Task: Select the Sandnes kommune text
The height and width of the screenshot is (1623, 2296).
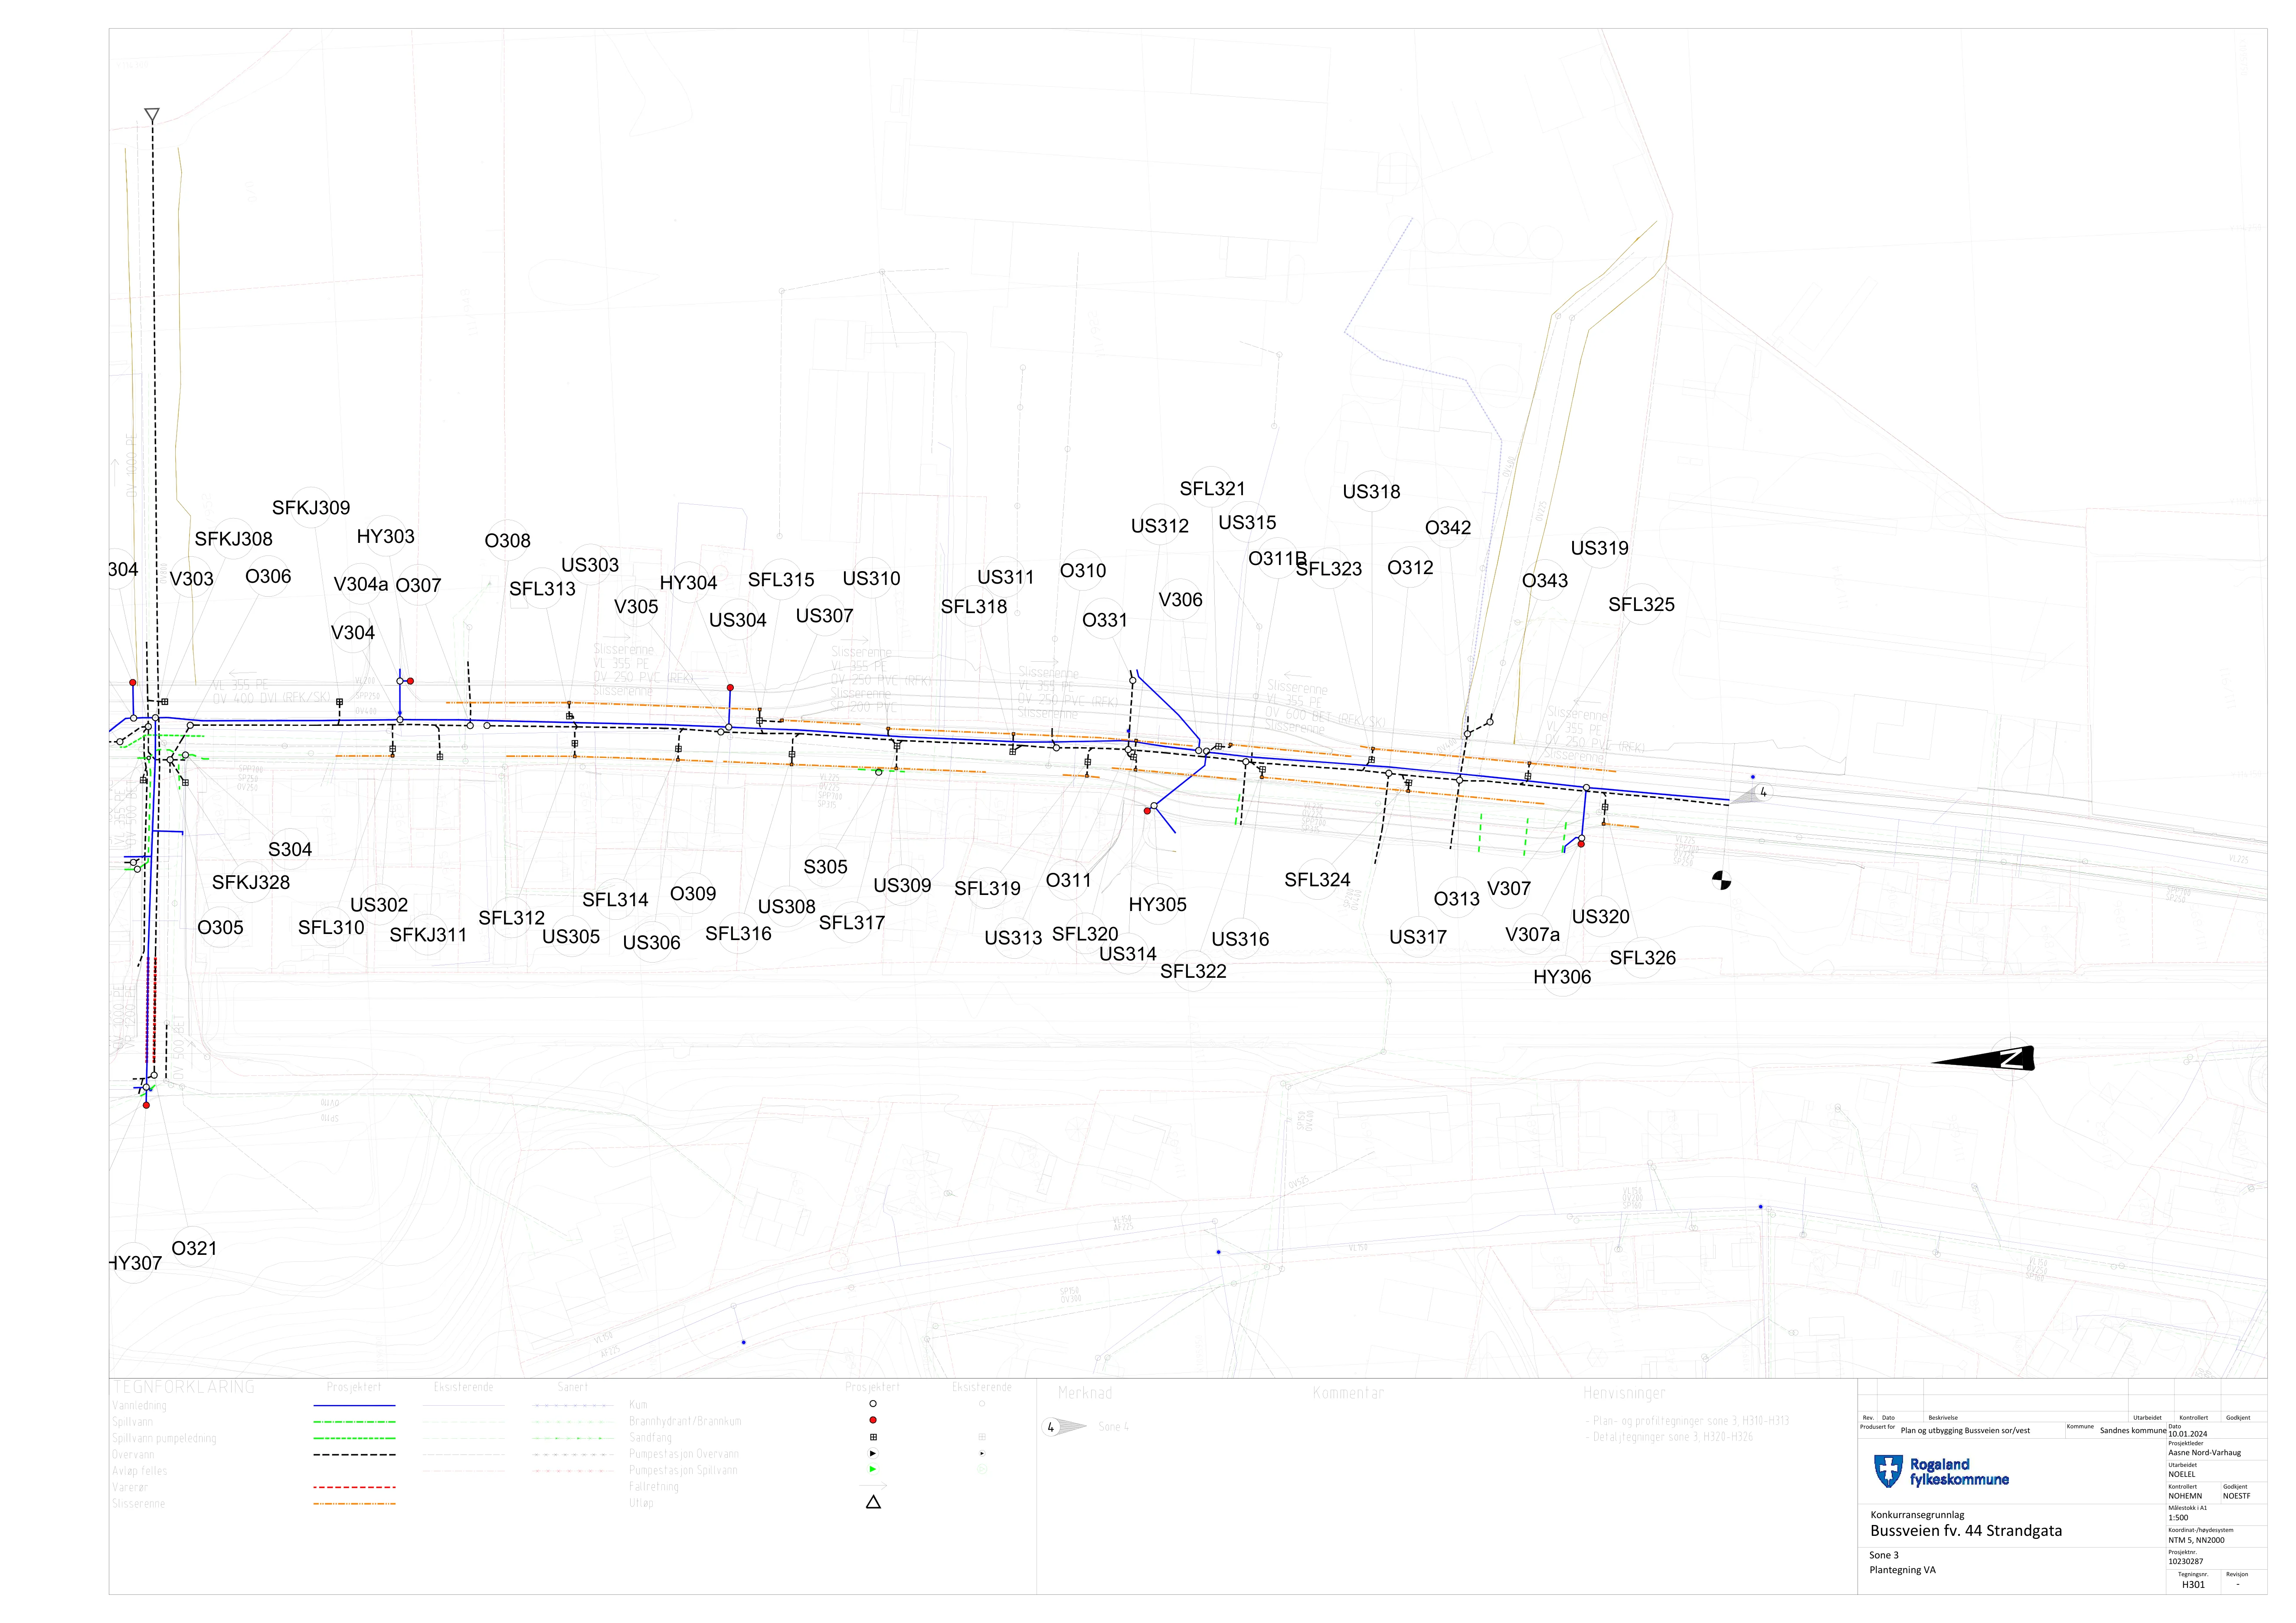Action: pyautogui.click(x=2133, y=1431)
